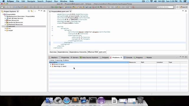The width and height of the screenshot is (189, 106).
Task: Switch to the Java EE perspective
Action: coord(184,7)
